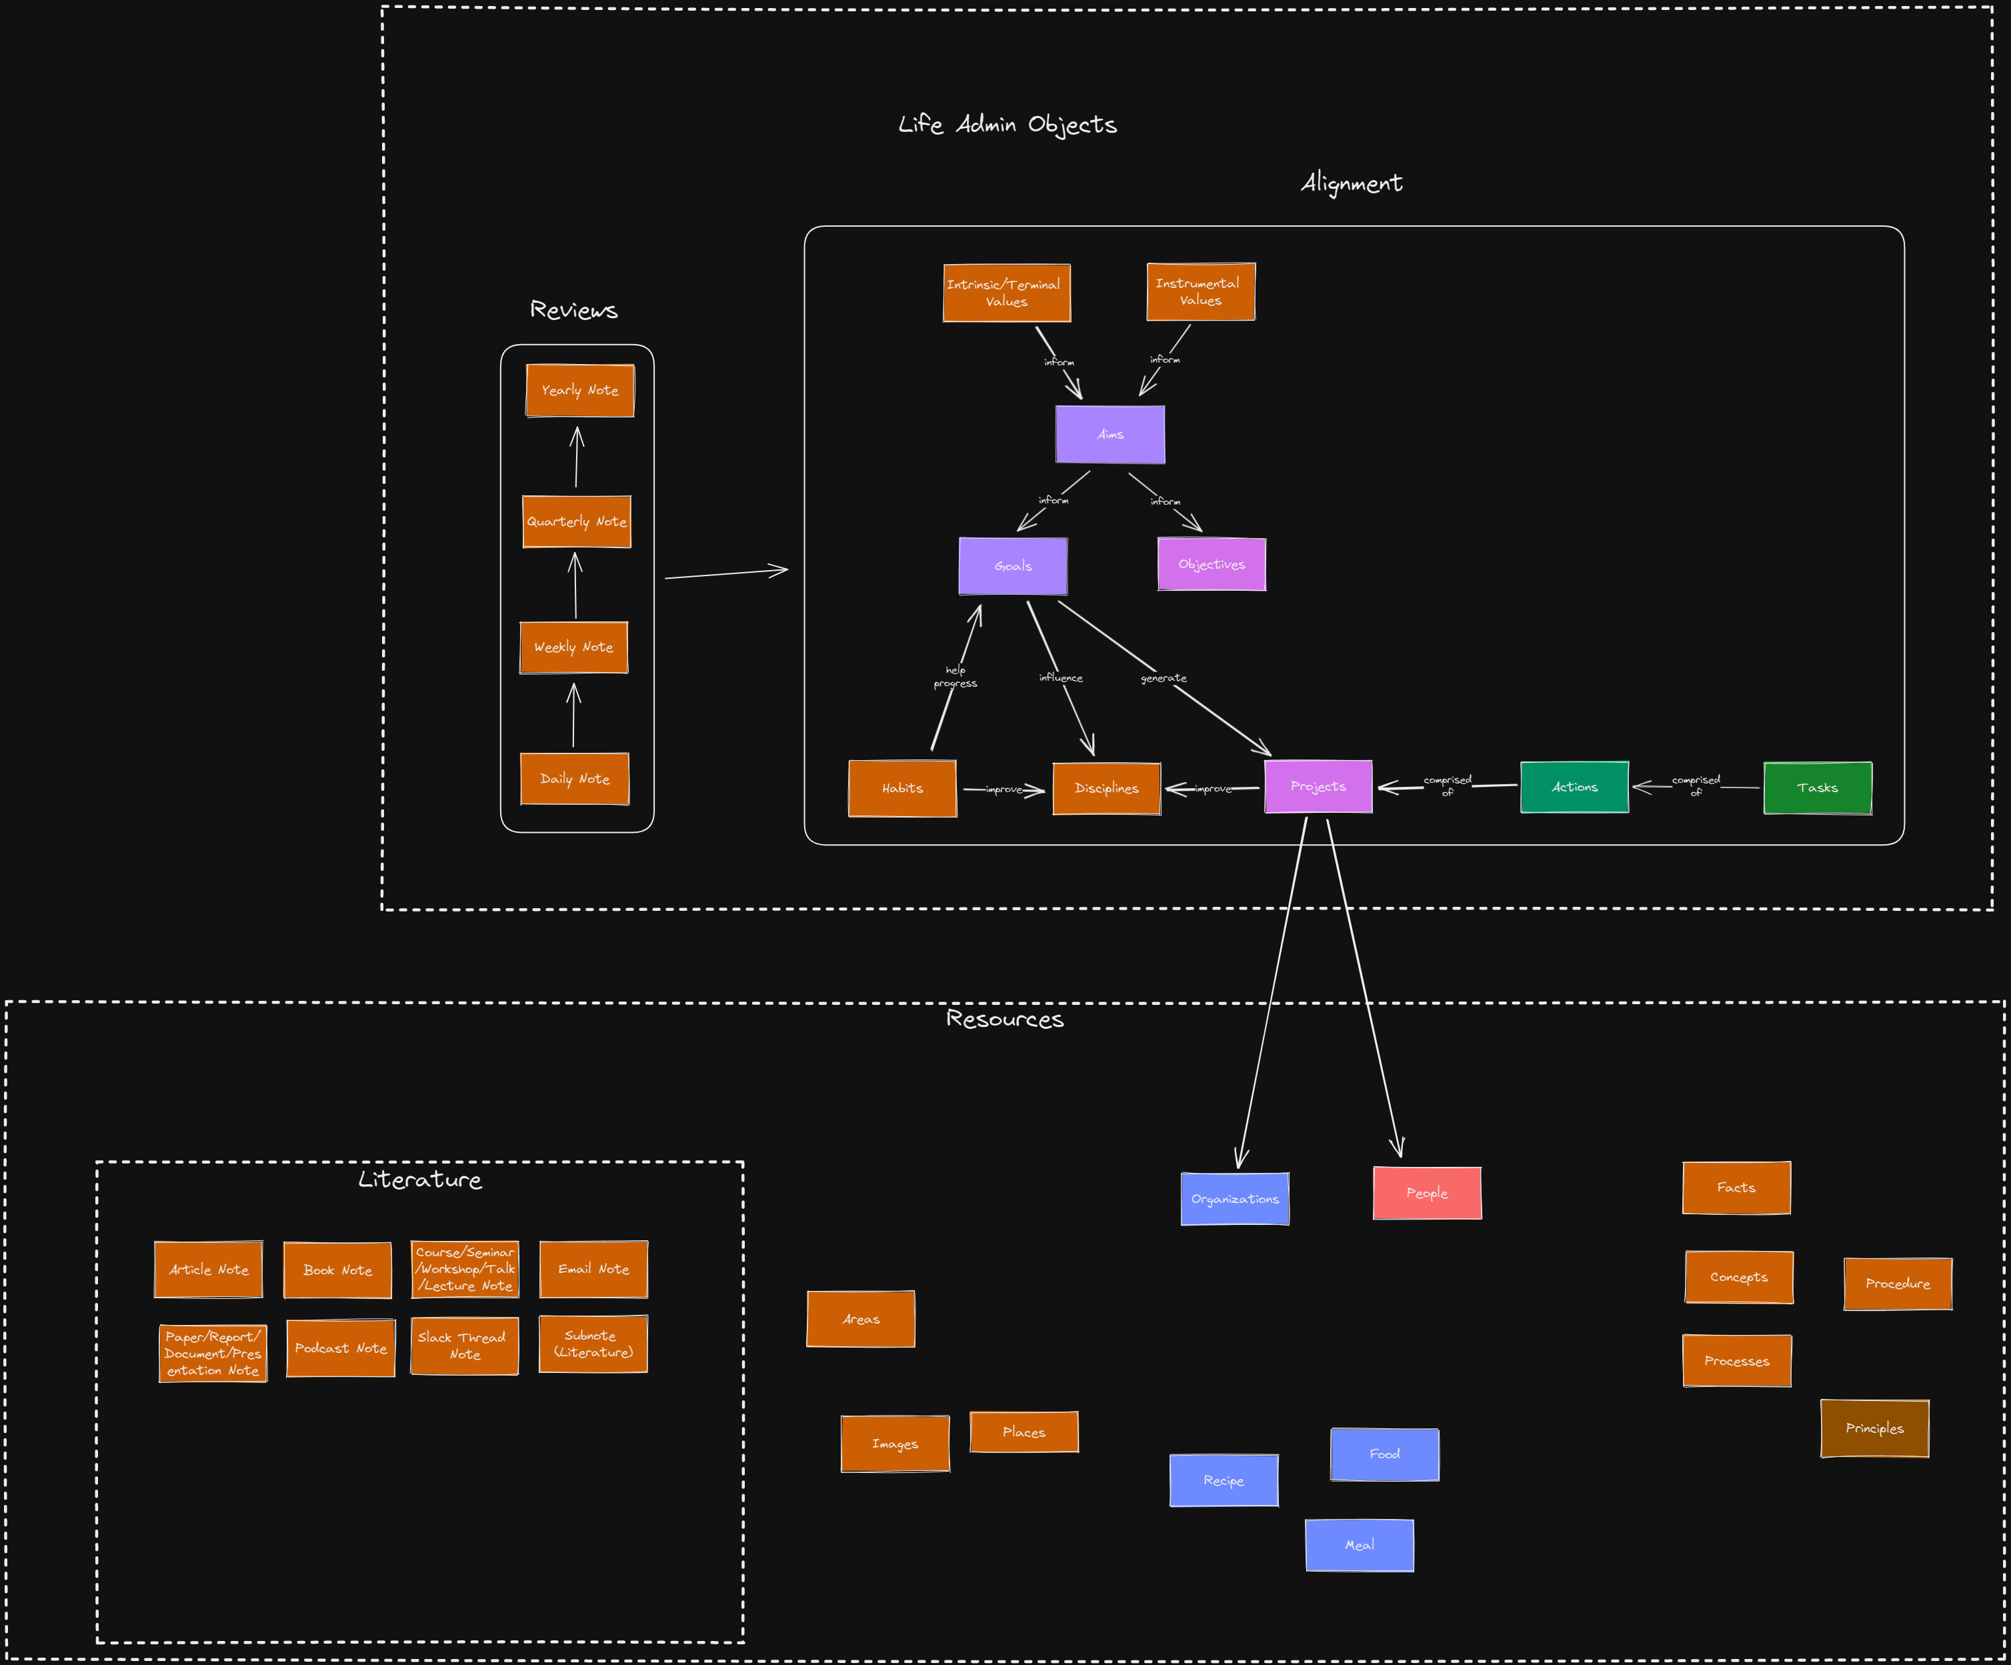Select the purple Aims node
The width and height of the screenshot is (2011, 1665).
click(x=1110, y=433)
